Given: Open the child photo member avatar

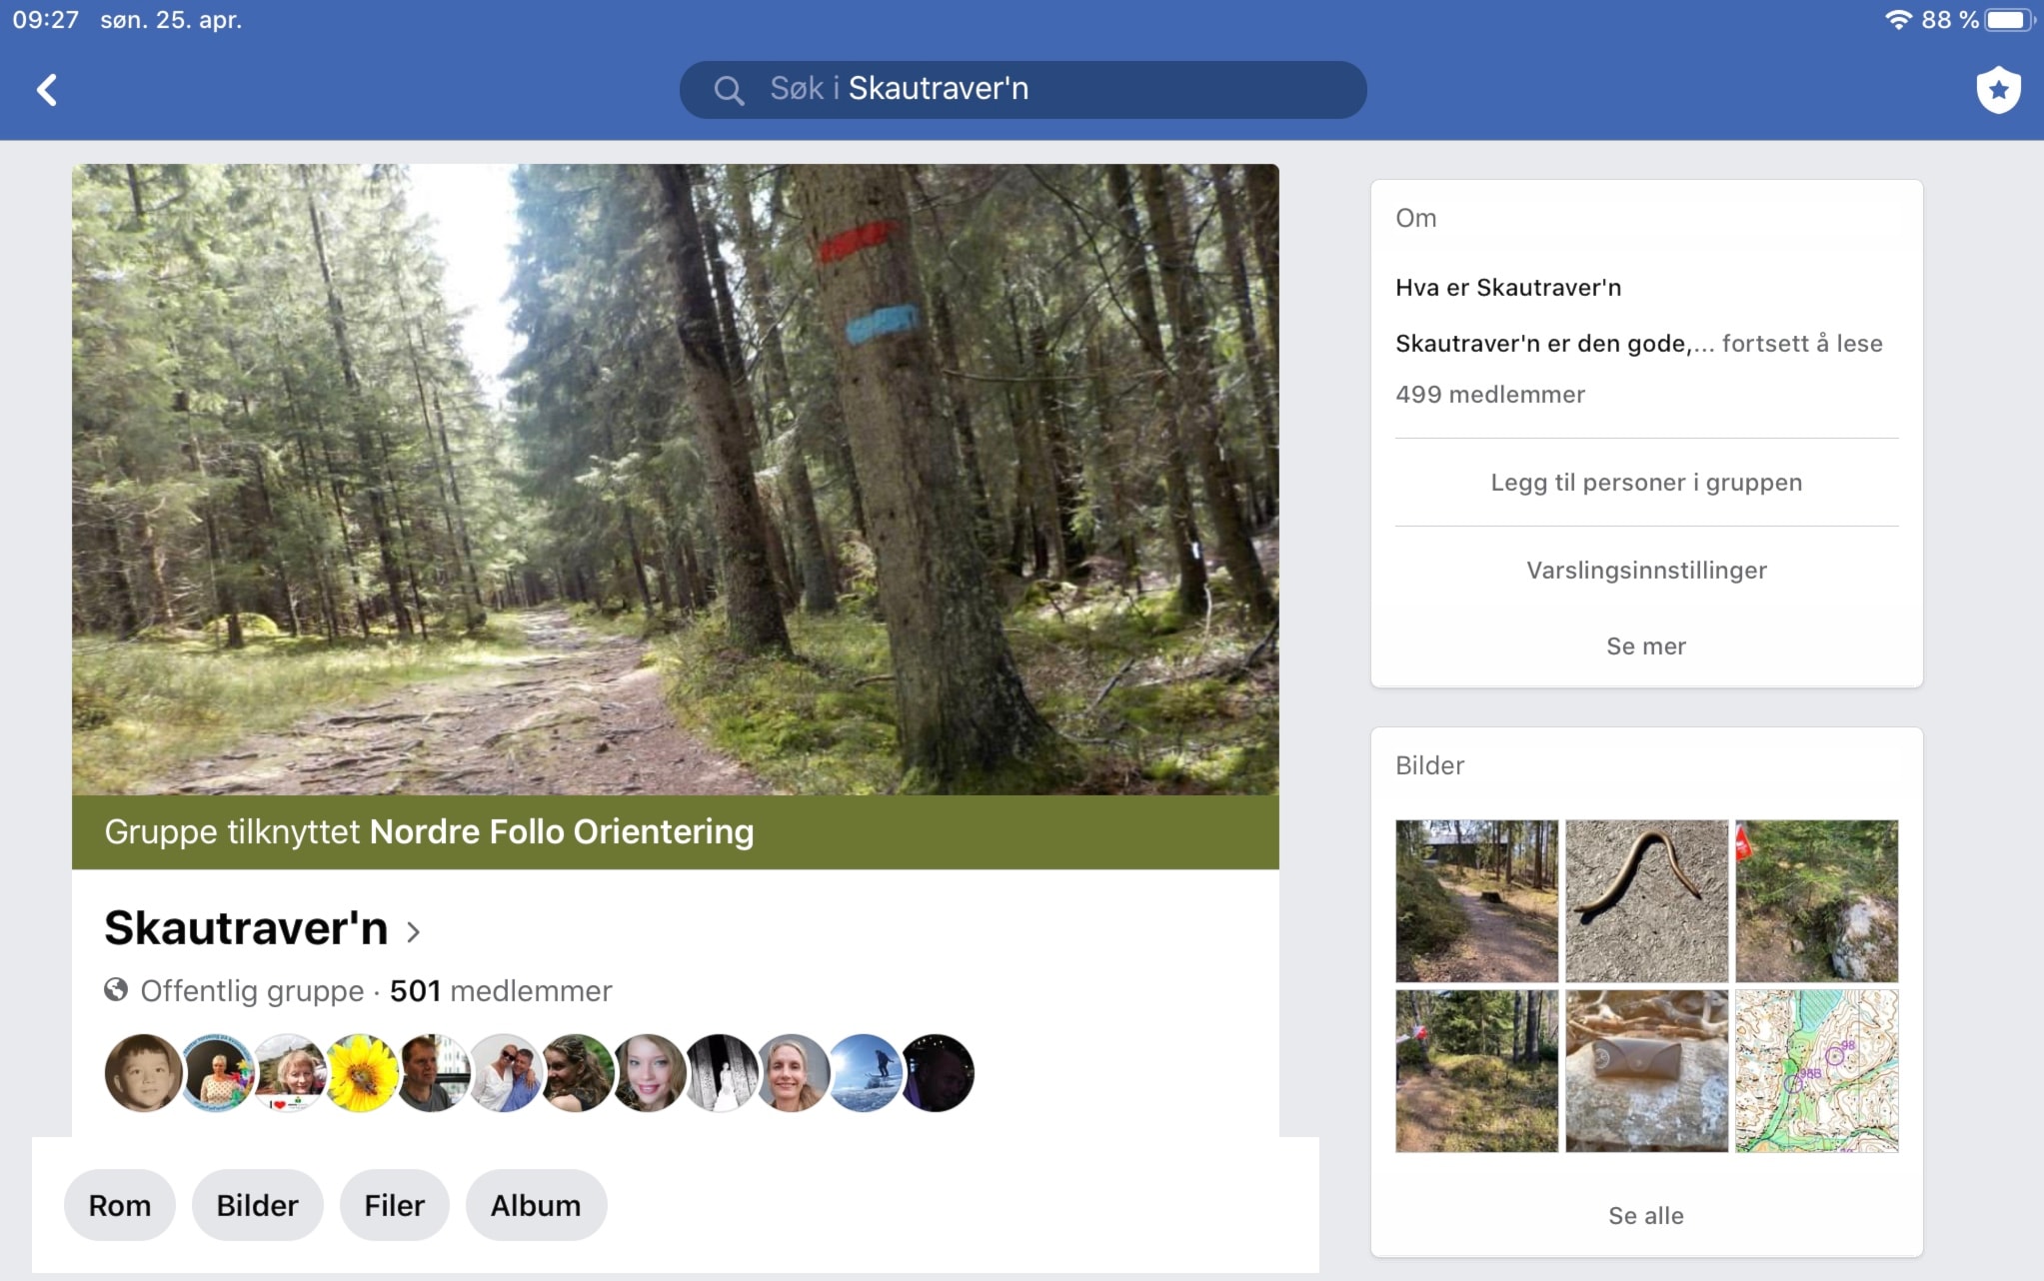Looking at the screenshot, I should click(143, 1073).
